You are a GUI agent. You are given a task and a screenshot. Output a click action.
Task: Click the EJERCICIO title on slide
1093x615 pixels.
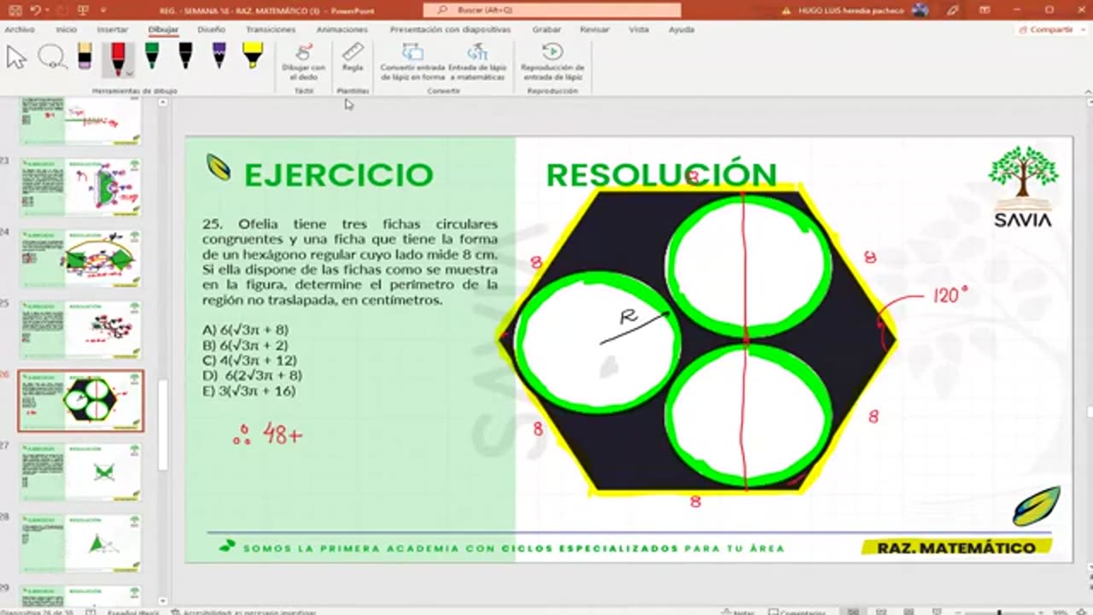[x=338, y=174]
